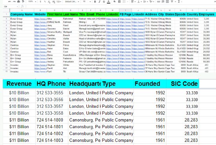Open website link in David's row
The width and height of the screenshot is (216, 145).
(40, 68)
